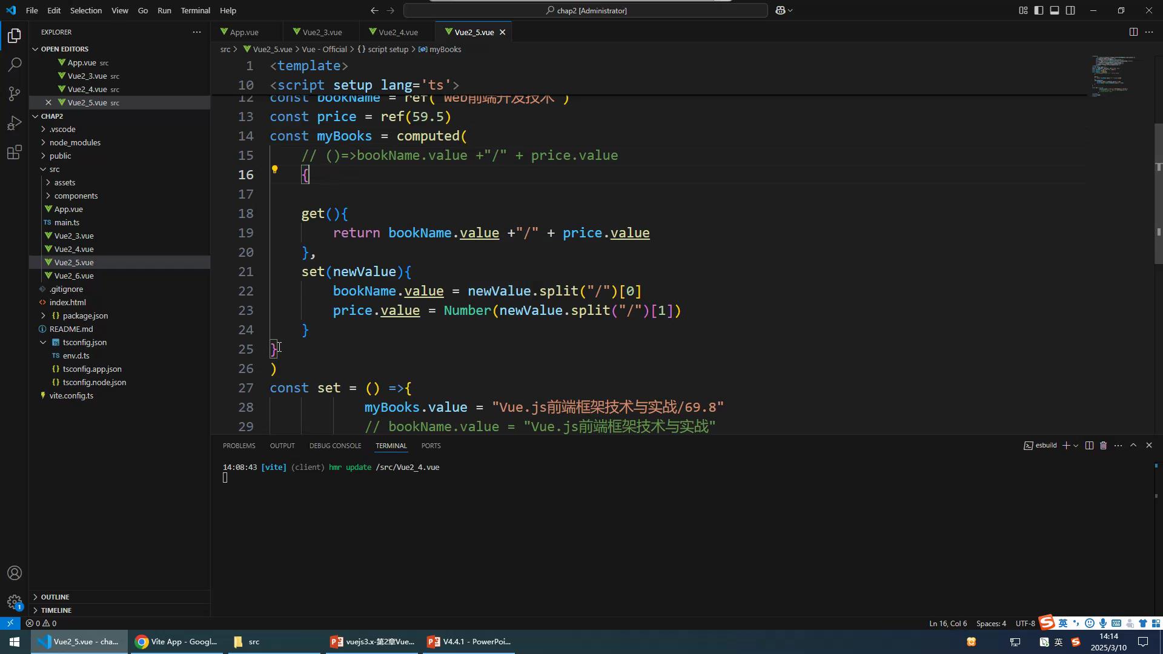1163x654 pixels.
Task: Kill terminal with trash icon
Action: point(1103,445)
